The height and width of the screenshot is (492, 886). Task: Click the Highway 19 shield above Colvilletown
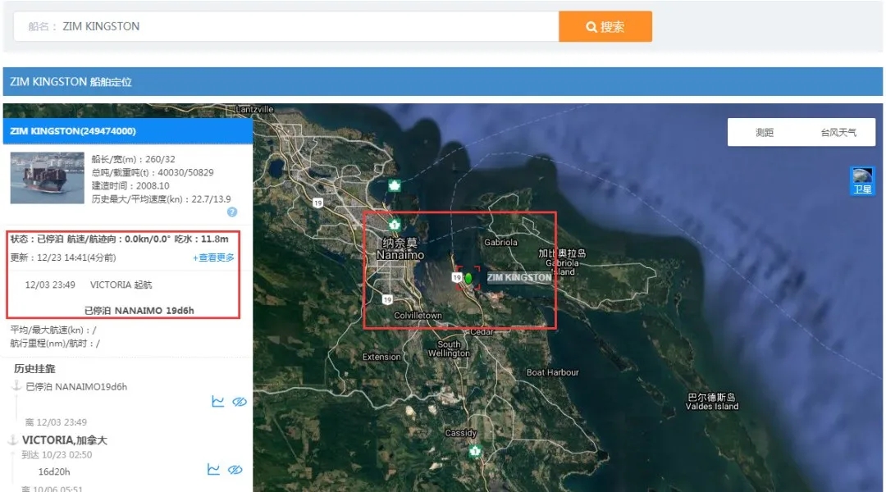point(387,299)
